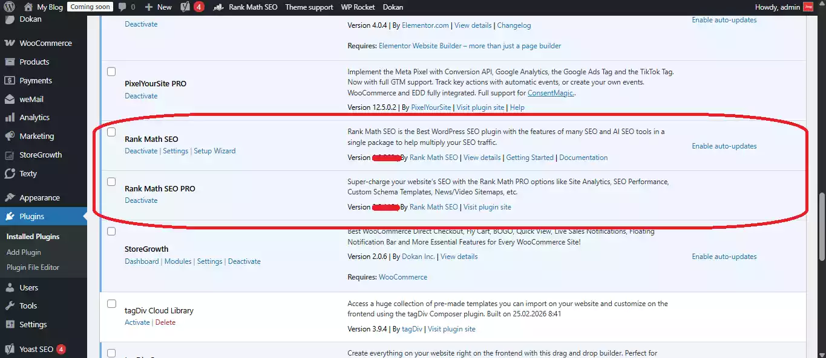Click the Coming soon badge
826x358 pixels.
(x=90, y=7)
